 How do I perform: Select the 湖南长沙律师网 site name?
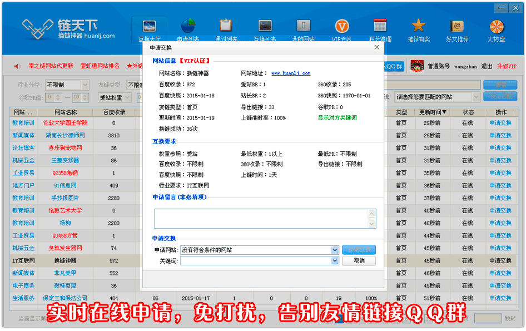65,135
